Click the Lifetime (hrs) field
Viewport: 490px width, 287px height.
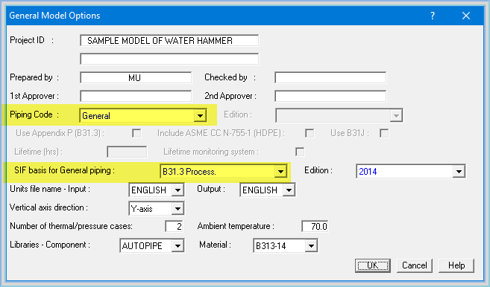pyautogui.click(x=127, y=152)
